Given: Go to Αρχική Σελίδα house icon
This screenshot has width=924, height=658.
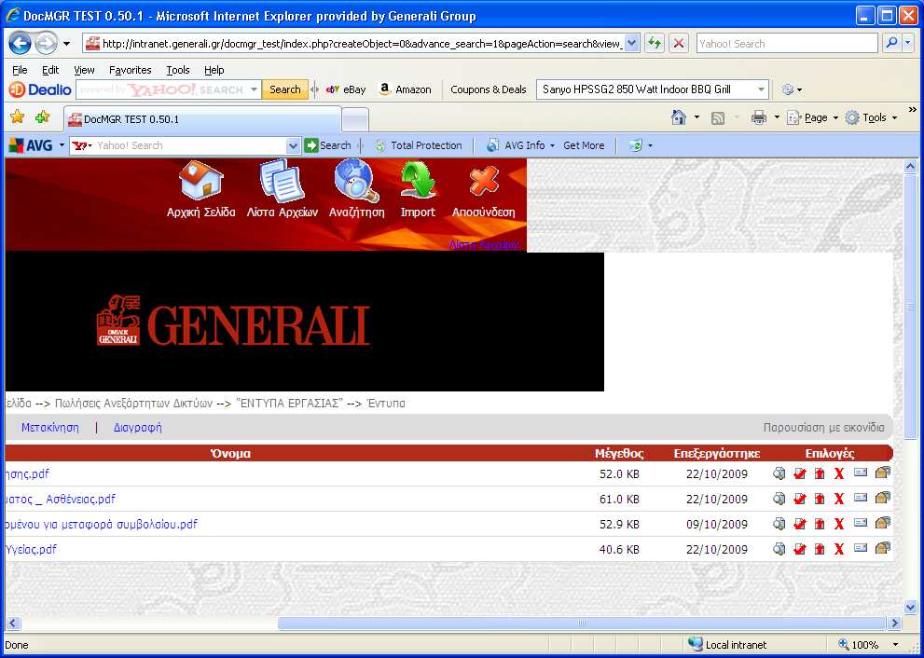Looking at the screenshot, I should (201, 182).
